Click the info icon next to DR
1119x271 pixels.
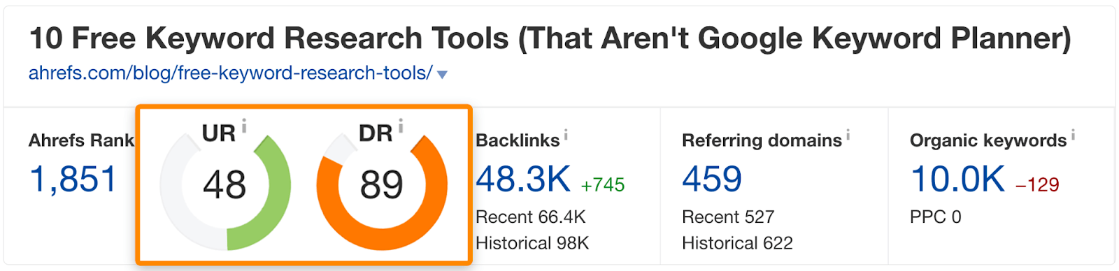click(x=401, y=126)
